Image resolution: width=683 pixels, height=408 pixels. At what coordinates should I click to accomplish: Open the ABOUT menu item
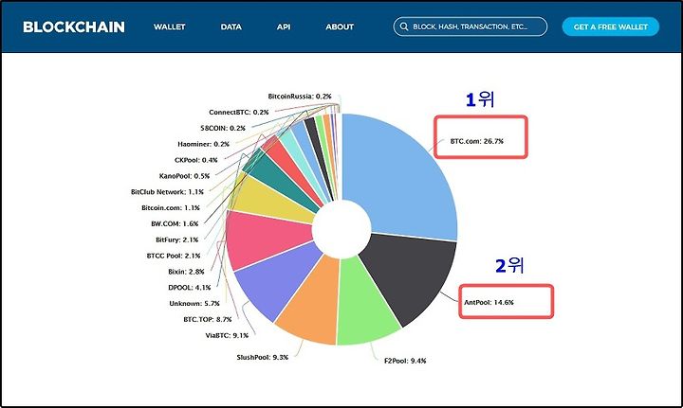pos(340,27)
